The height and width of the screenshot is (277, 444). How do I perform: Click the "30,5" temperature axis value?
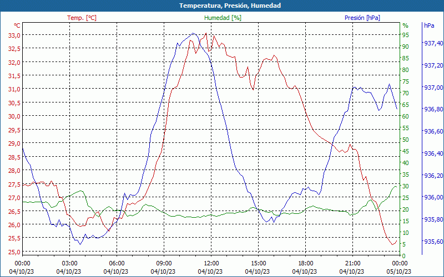pyautogui.click(x=14, y=103)
